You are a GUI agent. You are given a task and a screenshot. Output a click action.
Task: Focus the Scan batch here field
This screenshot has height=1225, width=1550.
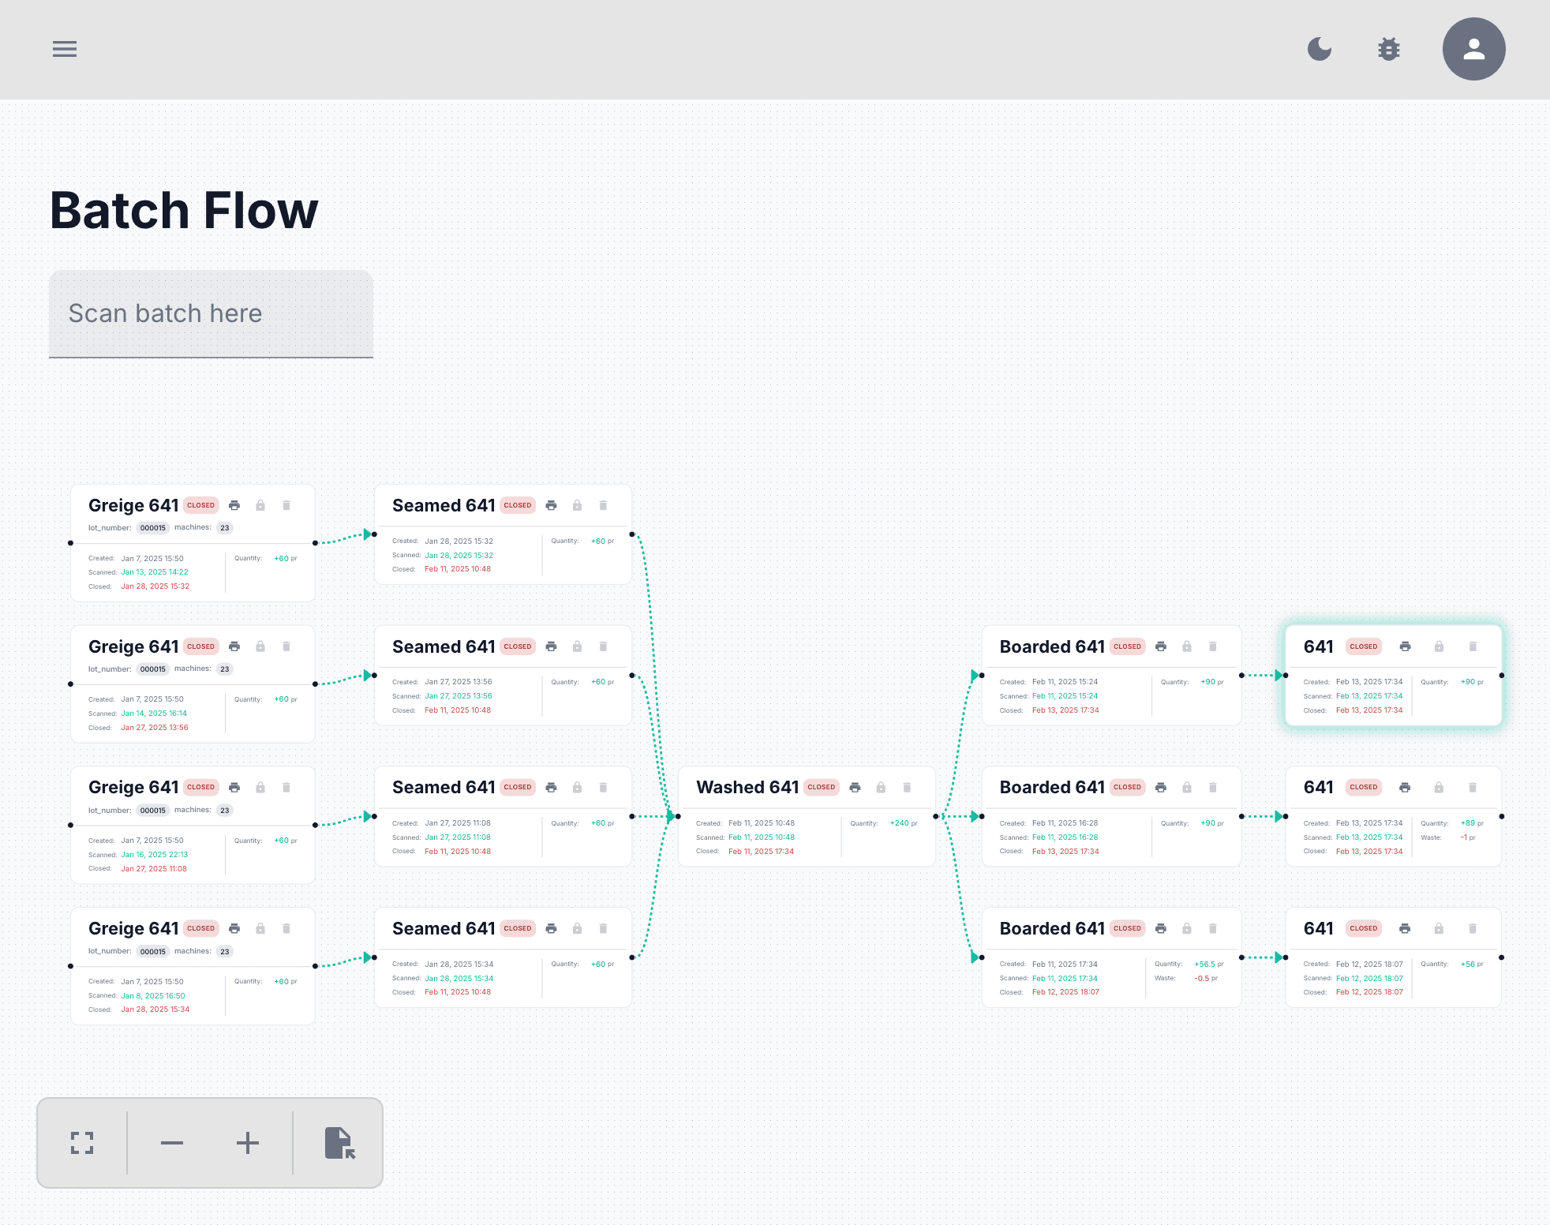[x=211, y=313]
